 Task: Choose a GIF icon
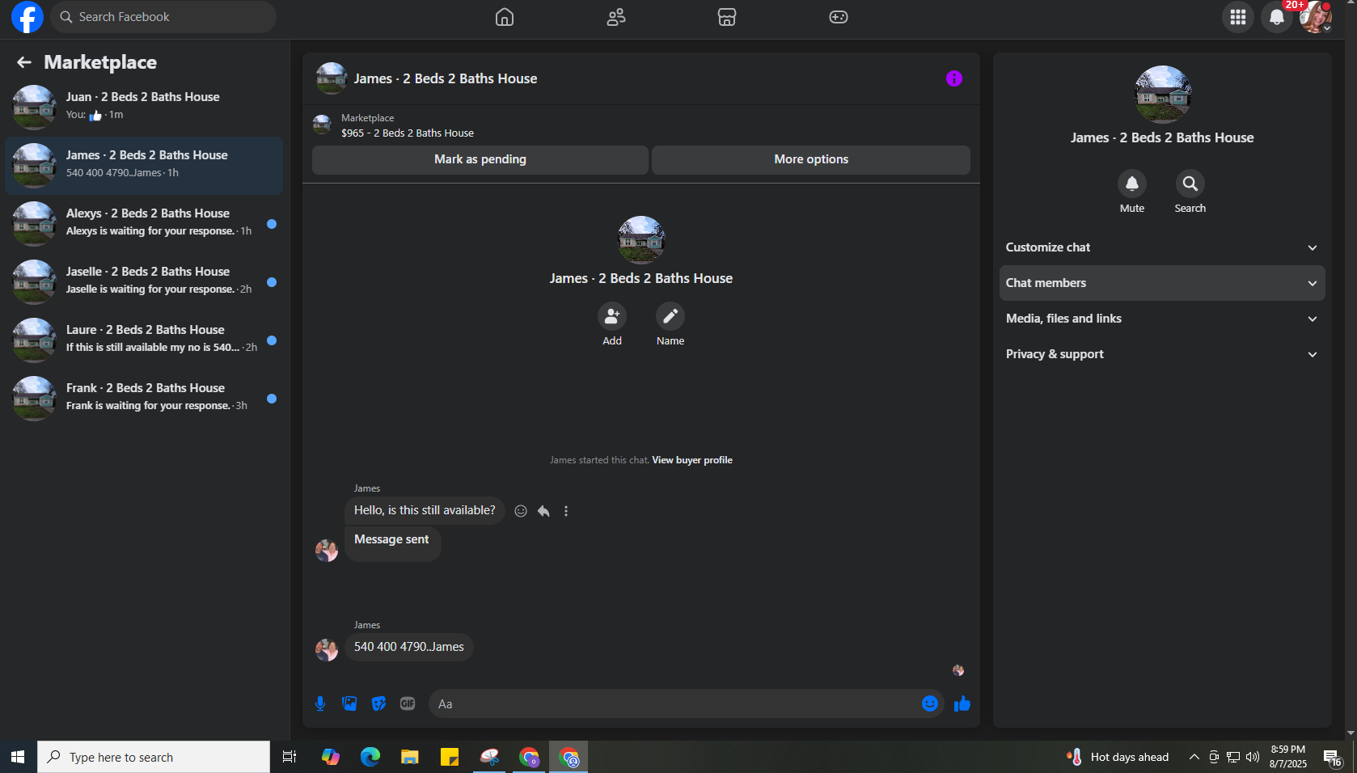[408, 703]
